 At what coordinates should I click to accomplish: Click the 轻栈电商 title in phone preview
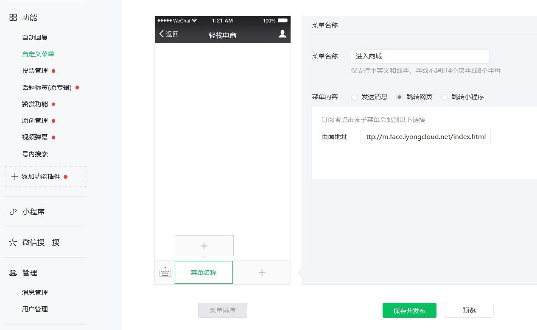223,35
